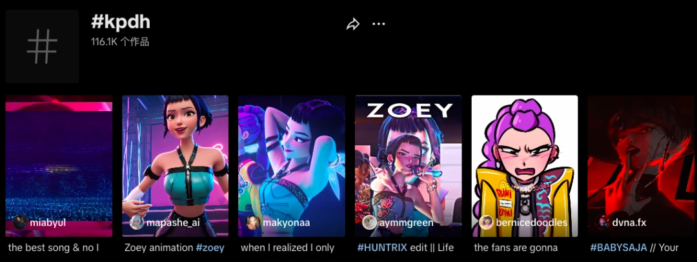Click the #HUNTRIX hashtag link
697x262 pixels.
tap(382, 248)
